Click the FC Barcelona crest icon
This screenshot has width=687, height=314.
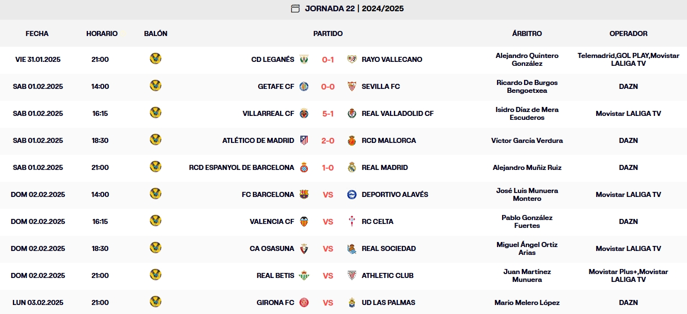click(304, 194)
